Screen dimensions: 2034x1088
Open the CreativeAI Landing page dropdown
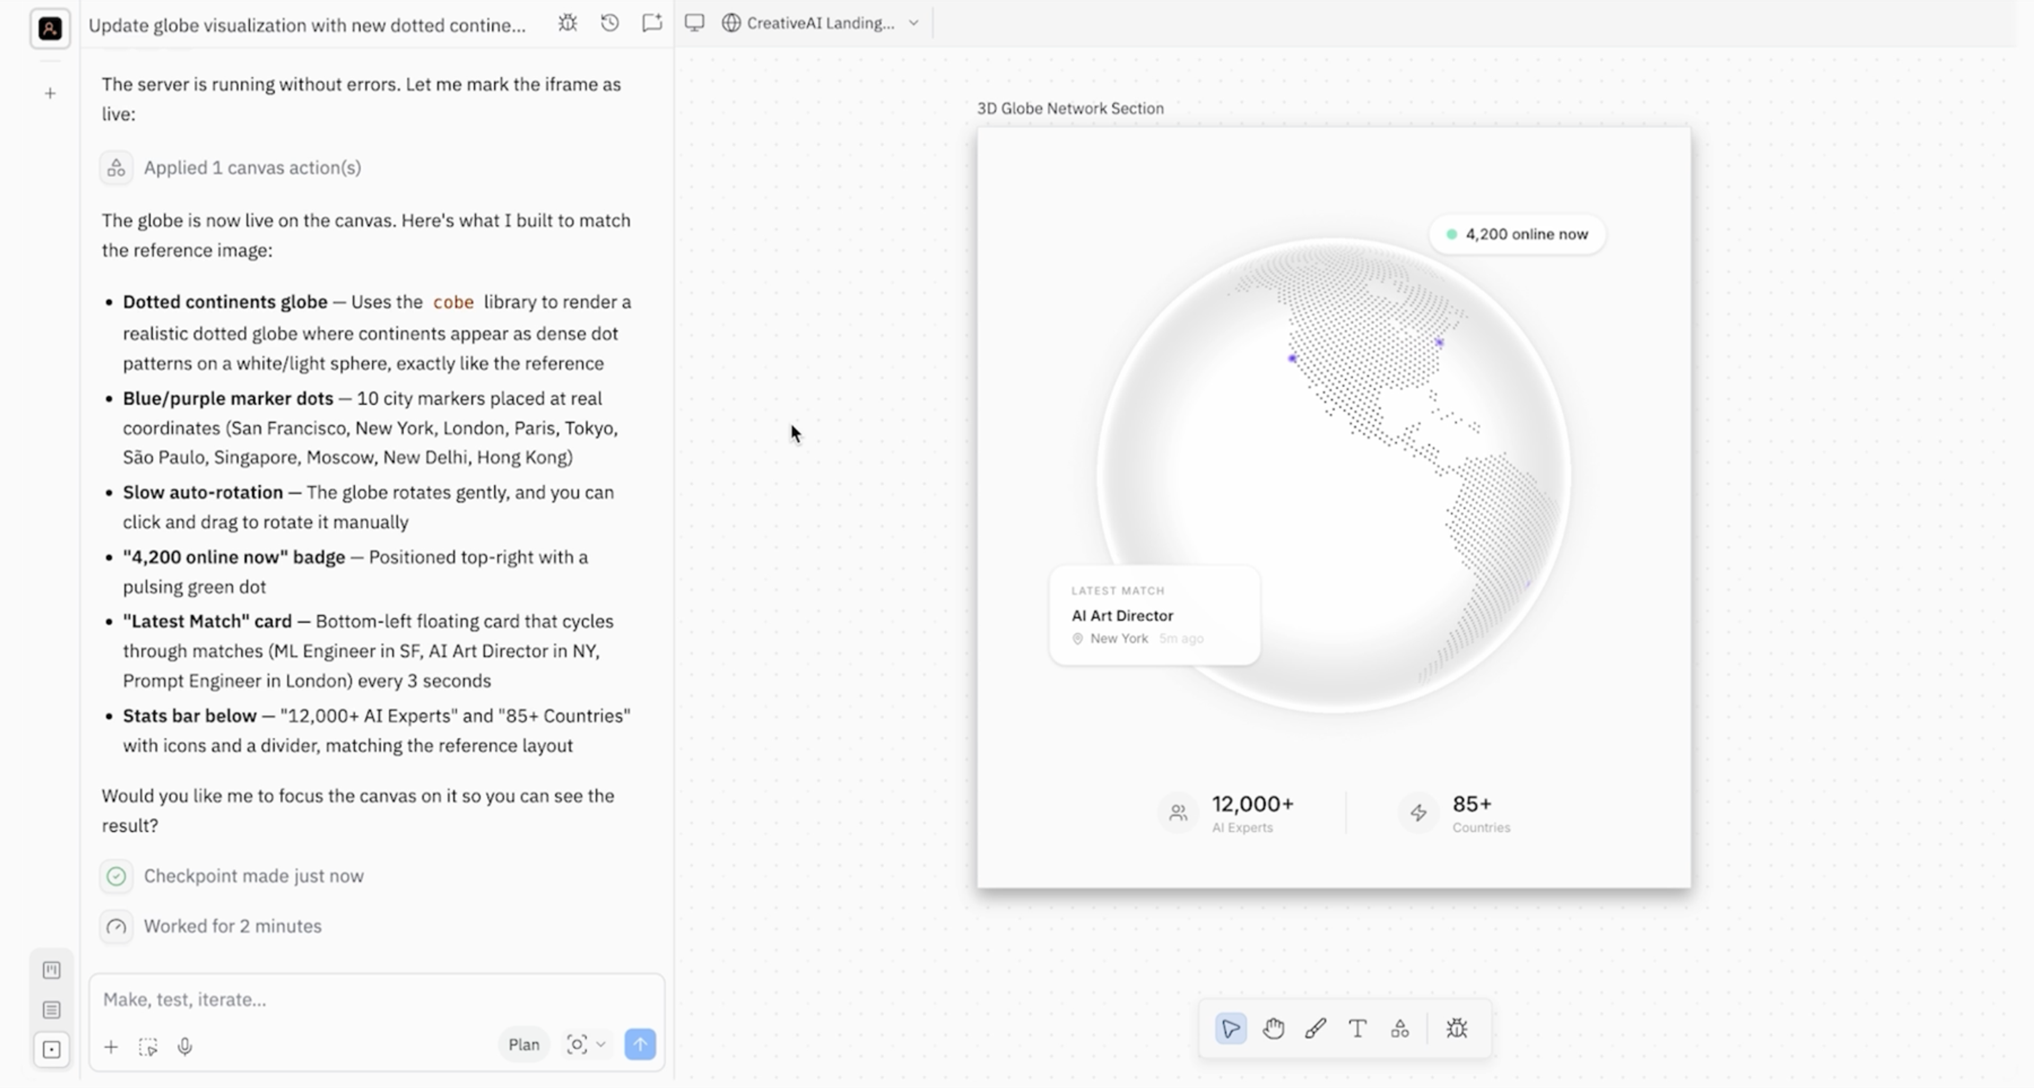pos(821,23)
